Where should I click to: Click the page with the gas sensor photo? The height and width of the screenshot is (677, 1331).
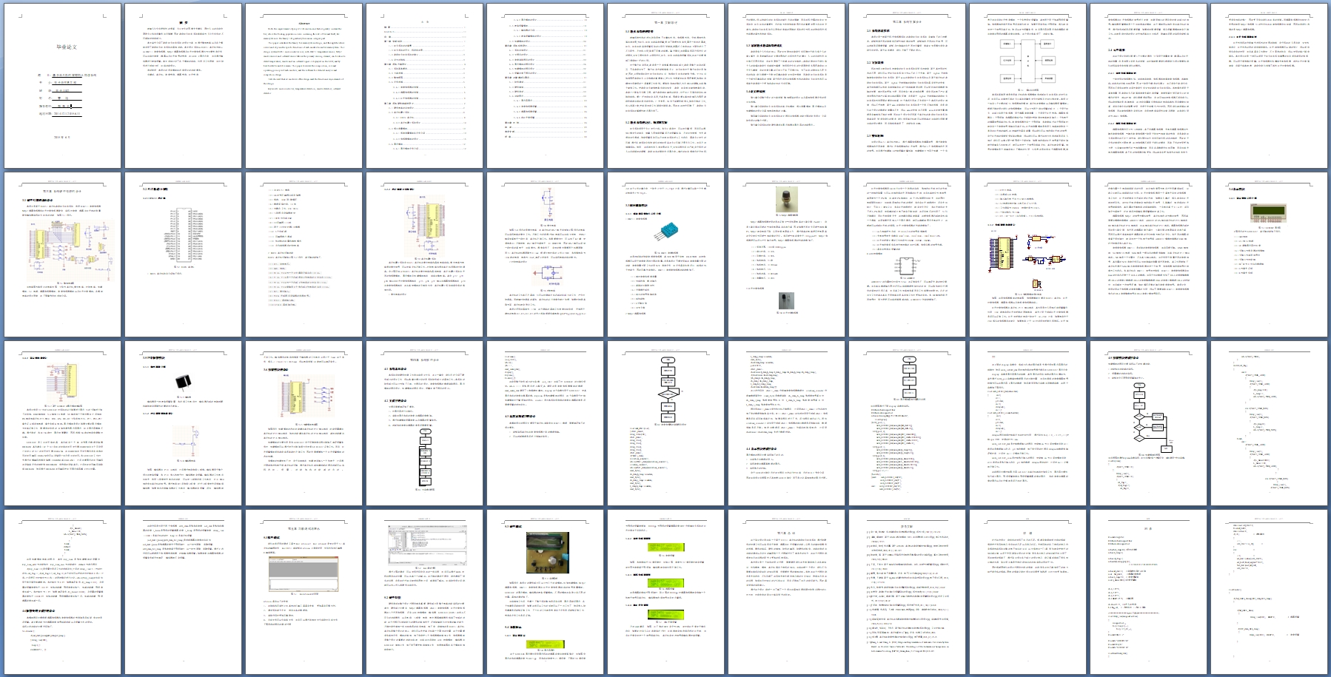pos(786,254)
